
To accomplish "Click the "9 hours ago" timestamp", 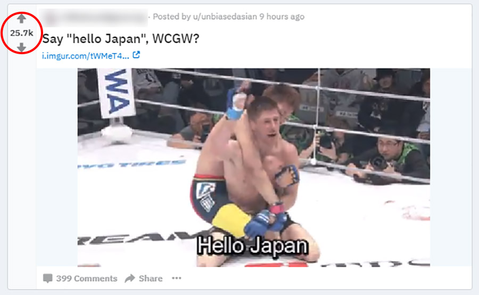I will 282,16.
